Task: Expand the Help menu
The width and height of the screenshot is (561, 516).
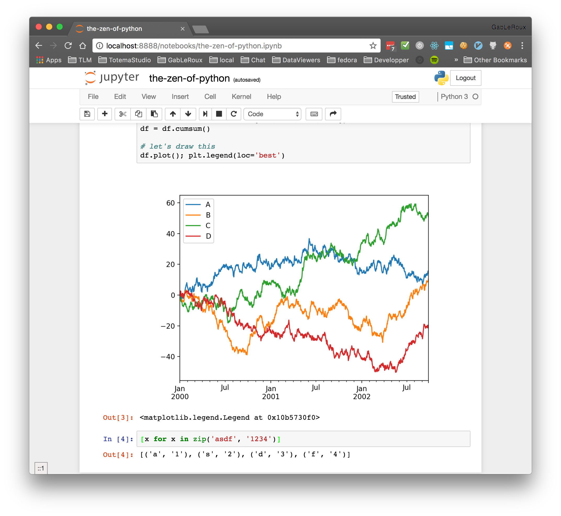Action: click(274, 96)
